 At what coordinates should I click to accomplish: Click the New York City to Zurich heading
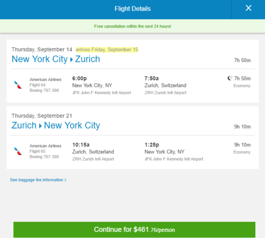point(56,59)
